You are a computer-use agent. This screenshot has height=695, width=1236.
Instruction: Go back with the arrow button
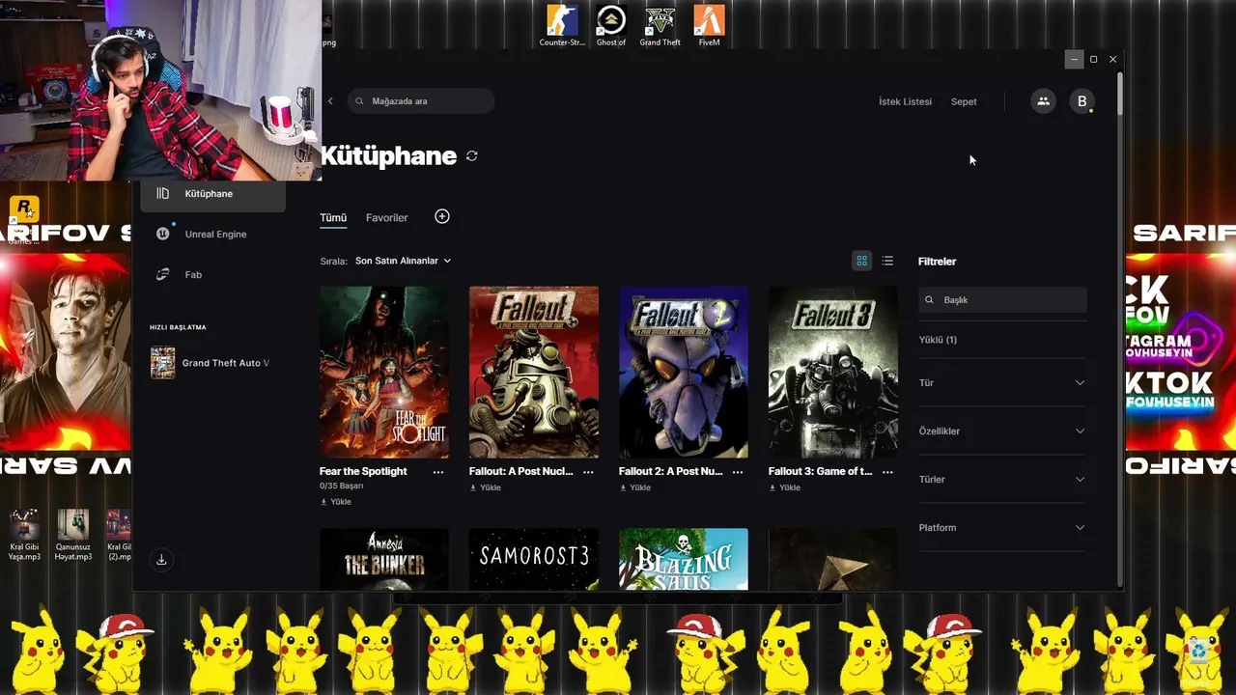(330, 100)
